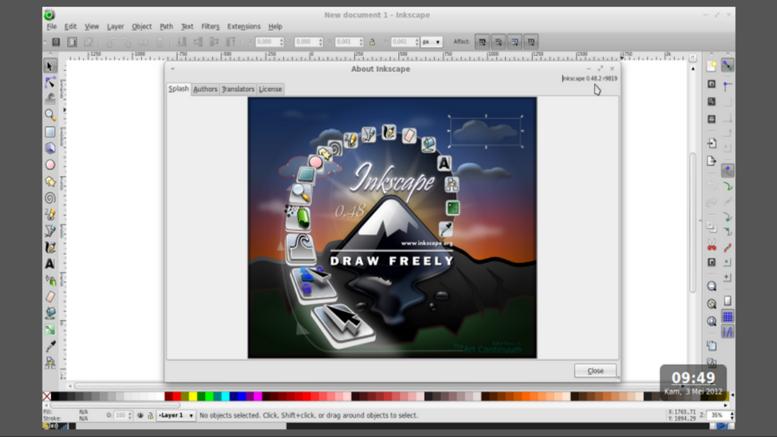Switch to the Authors tab
This screenshot has width=777, height=437.
(205, 89)
